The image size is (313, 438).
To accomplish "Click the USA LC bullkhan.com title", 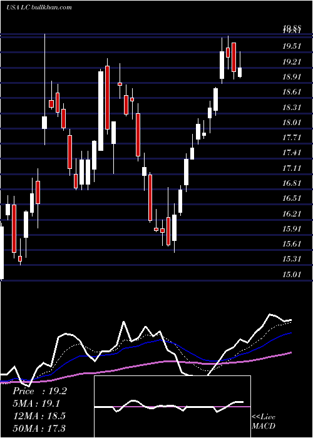I will (x=39, y=8).
